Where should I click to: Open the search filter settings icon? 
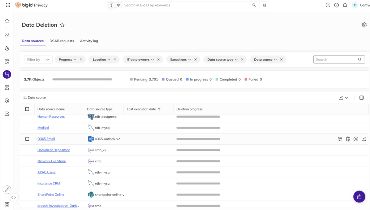pos(264,5)
